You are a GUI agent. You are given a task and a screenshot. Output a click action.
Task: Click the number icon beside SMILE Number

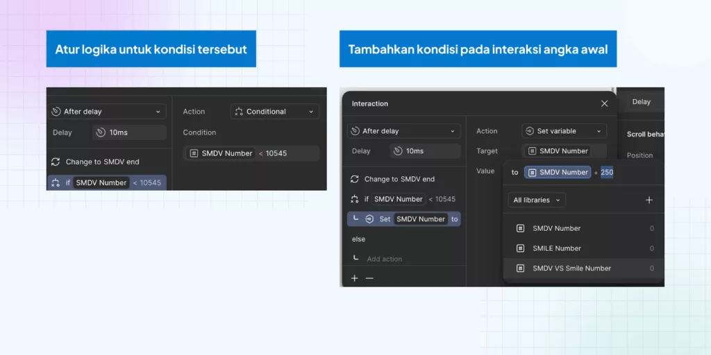click(x=520, y=248)
